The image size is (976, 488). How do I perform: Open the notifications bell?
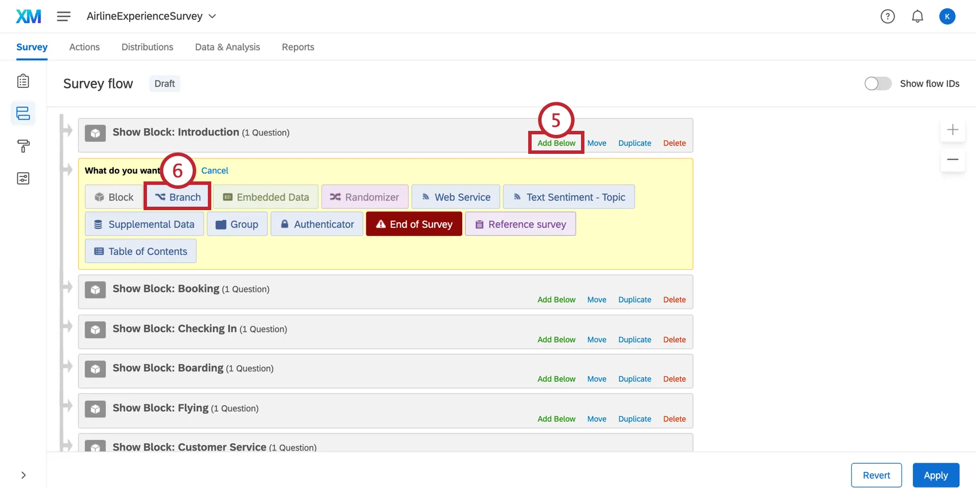click(917, 17)
